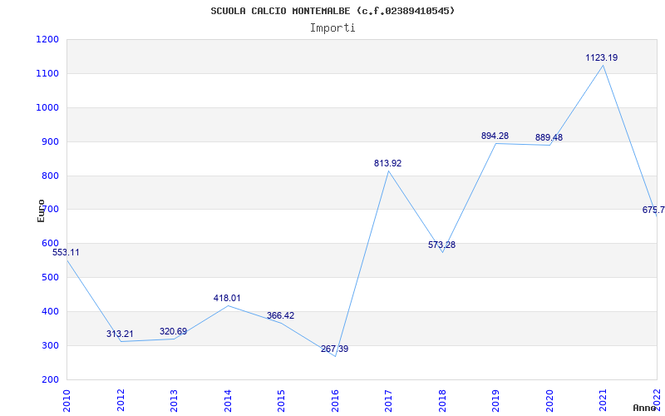Select the 675.7 data label
The width and height of the screenshot is (665, 416).
coord(653,210)
